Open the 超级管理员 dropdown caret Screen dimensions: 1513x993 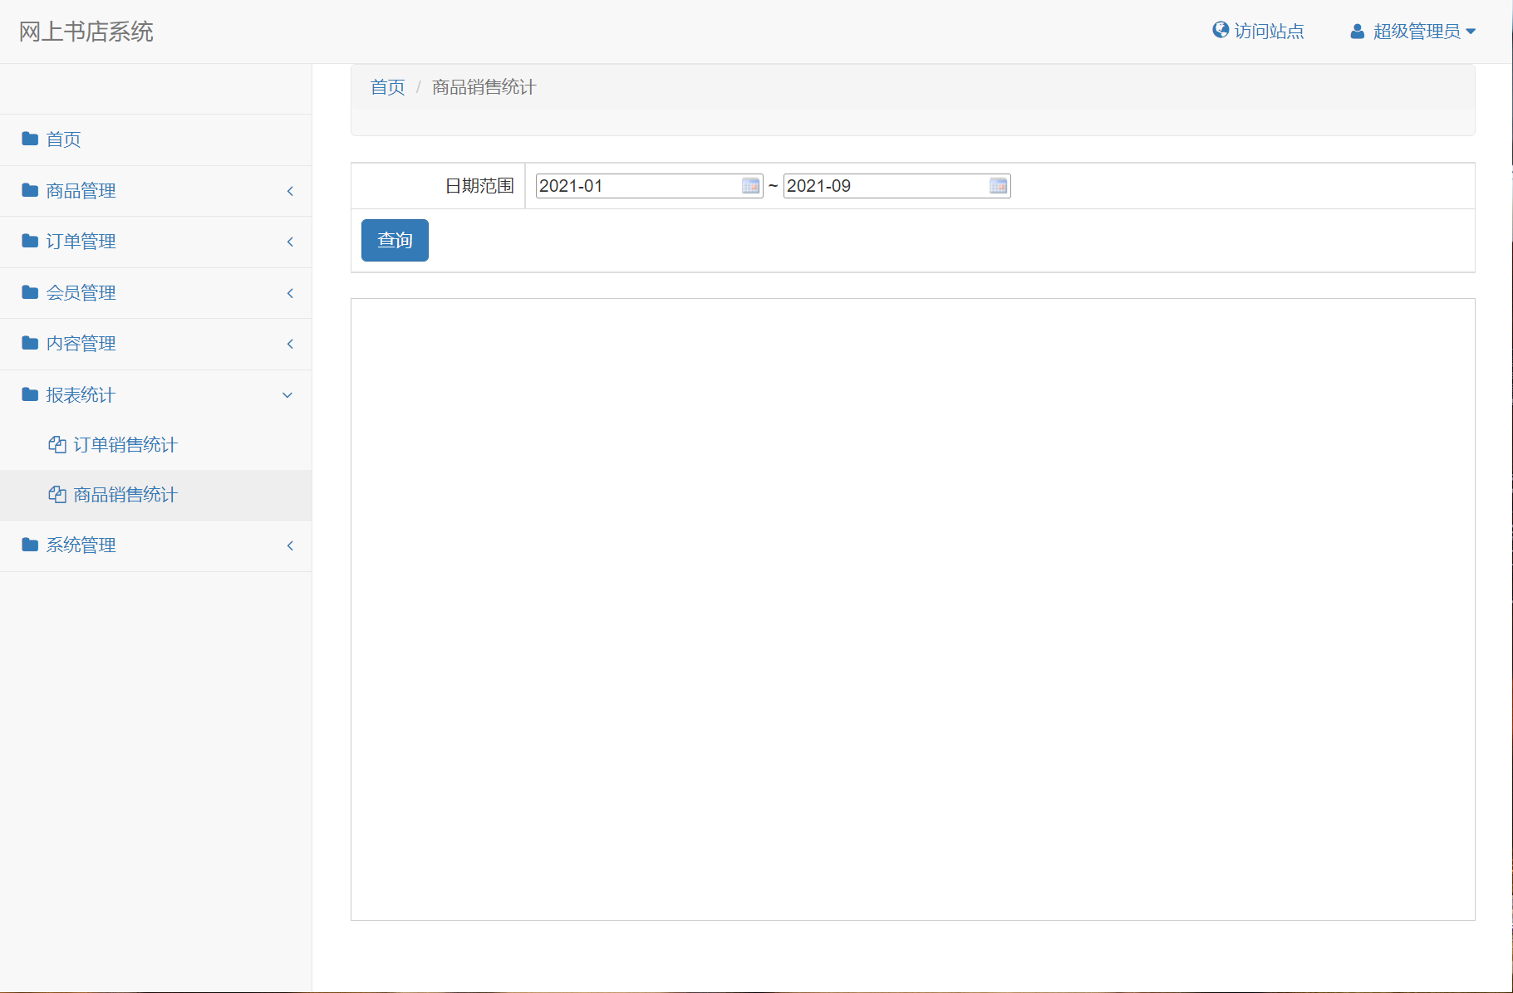(1471, 32)
